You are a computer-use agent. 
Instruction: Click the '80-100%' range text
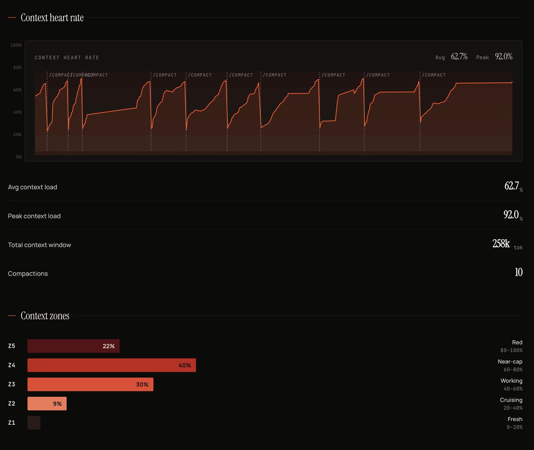(512, 350)
